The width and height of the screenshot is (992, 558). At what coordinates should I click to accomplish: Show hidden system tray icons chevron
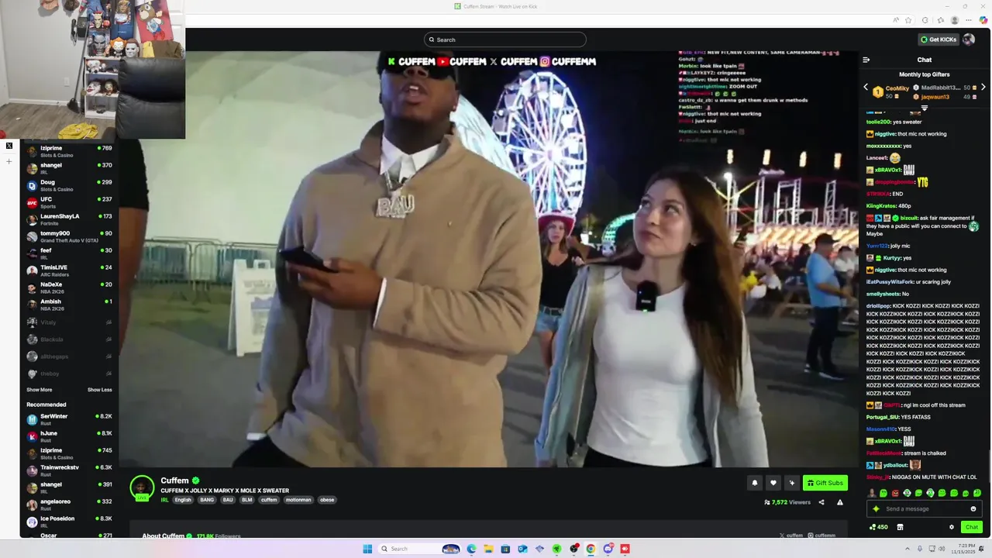(908, 549)
